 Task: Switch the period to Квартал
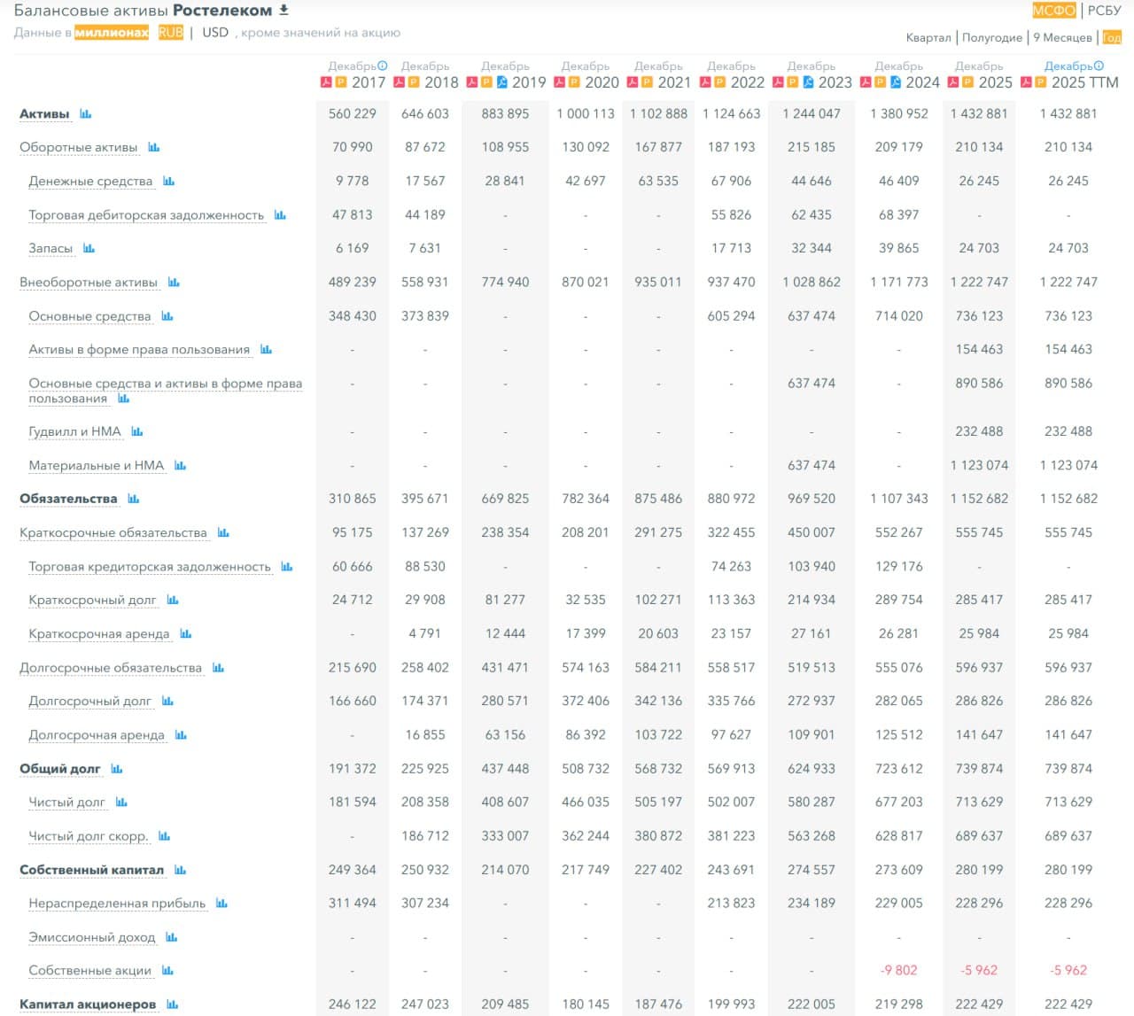928,37
